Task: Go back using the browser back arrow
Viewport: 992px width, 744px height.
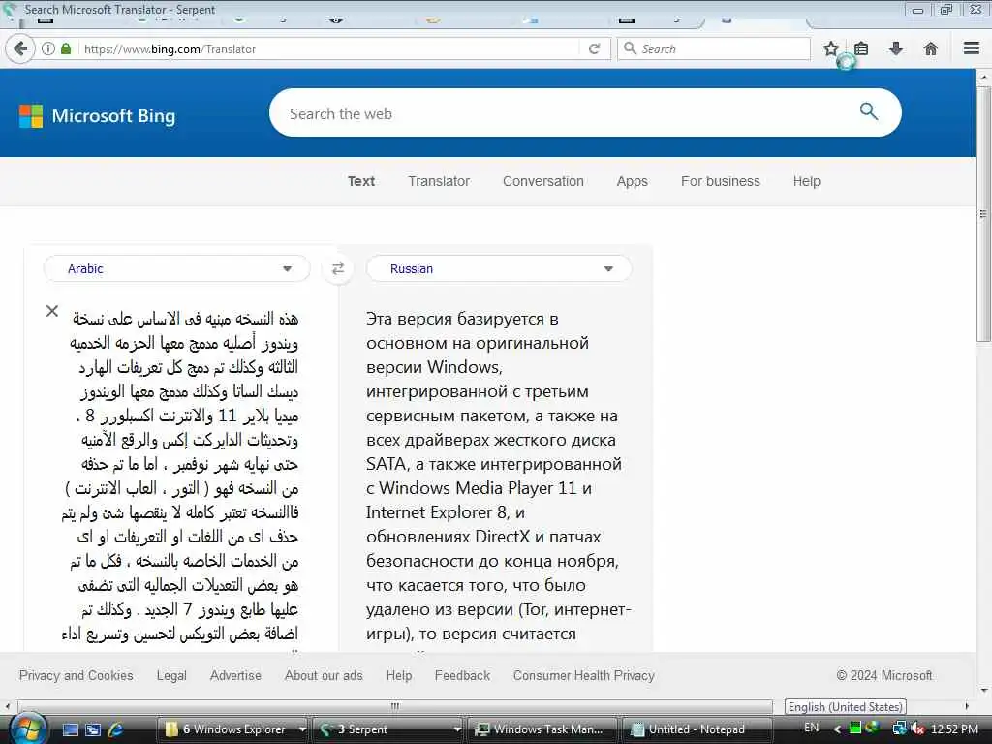Action: click(x=20, y=48)
